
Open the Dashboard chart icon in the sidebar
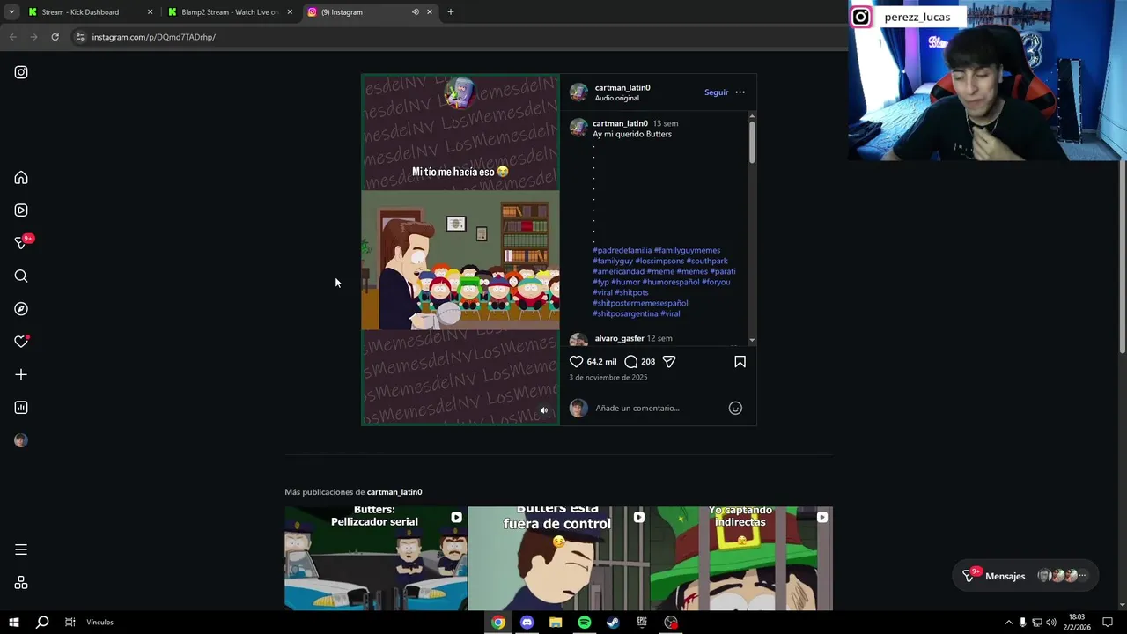pos(21,408)
